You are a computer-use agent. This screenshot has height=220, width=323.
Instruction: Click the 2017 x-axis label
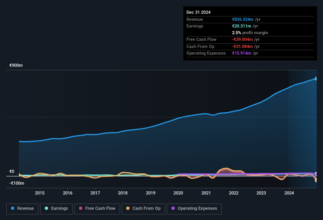[95, 193]
